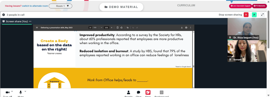Download the presentation PDF
Viewport: 270px width, 97px height.
pyautogui.click(x=182, y=28)
